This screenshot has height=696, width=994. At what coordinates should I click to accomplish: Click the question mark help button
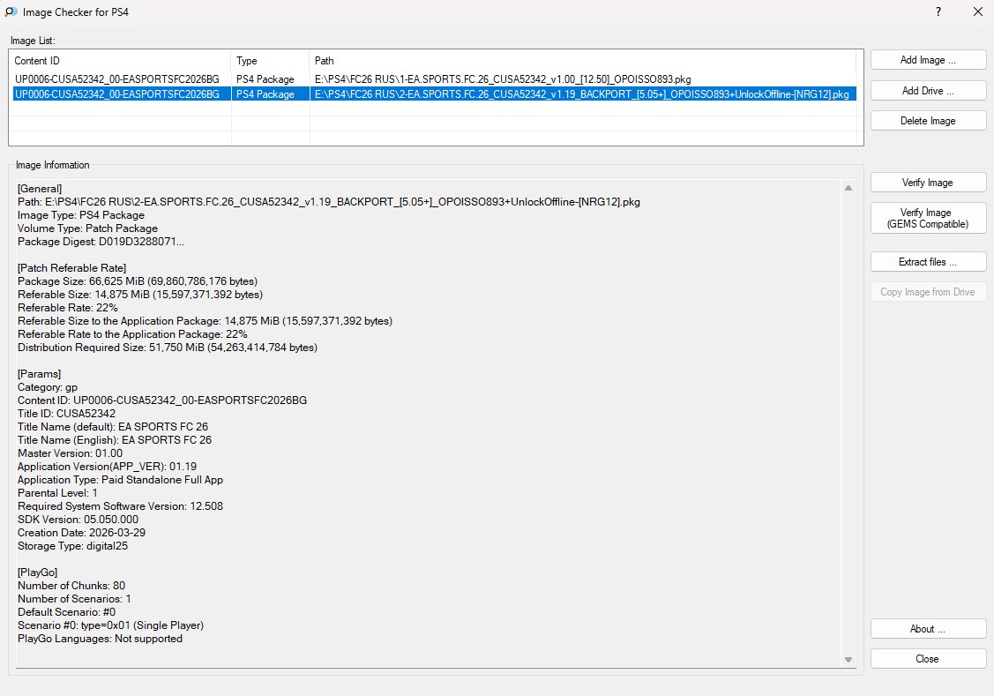pyautogui.click(x=938, y=12)
